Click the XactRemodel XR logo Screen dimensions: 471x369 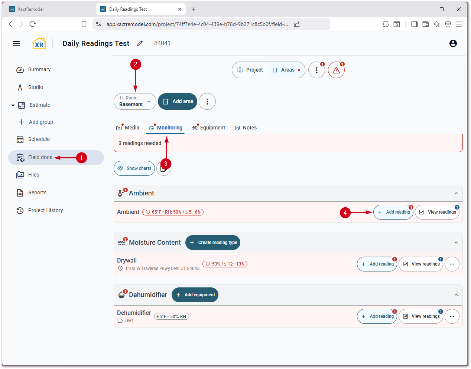[39, 44]
